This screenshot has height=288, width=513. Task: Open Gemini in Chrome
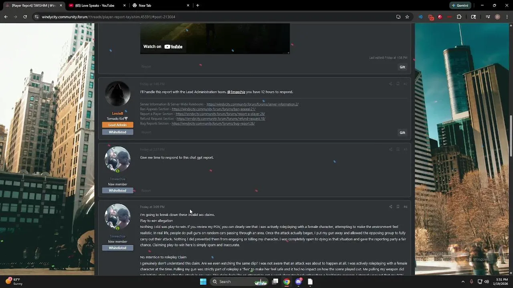(x=460, y=6)
